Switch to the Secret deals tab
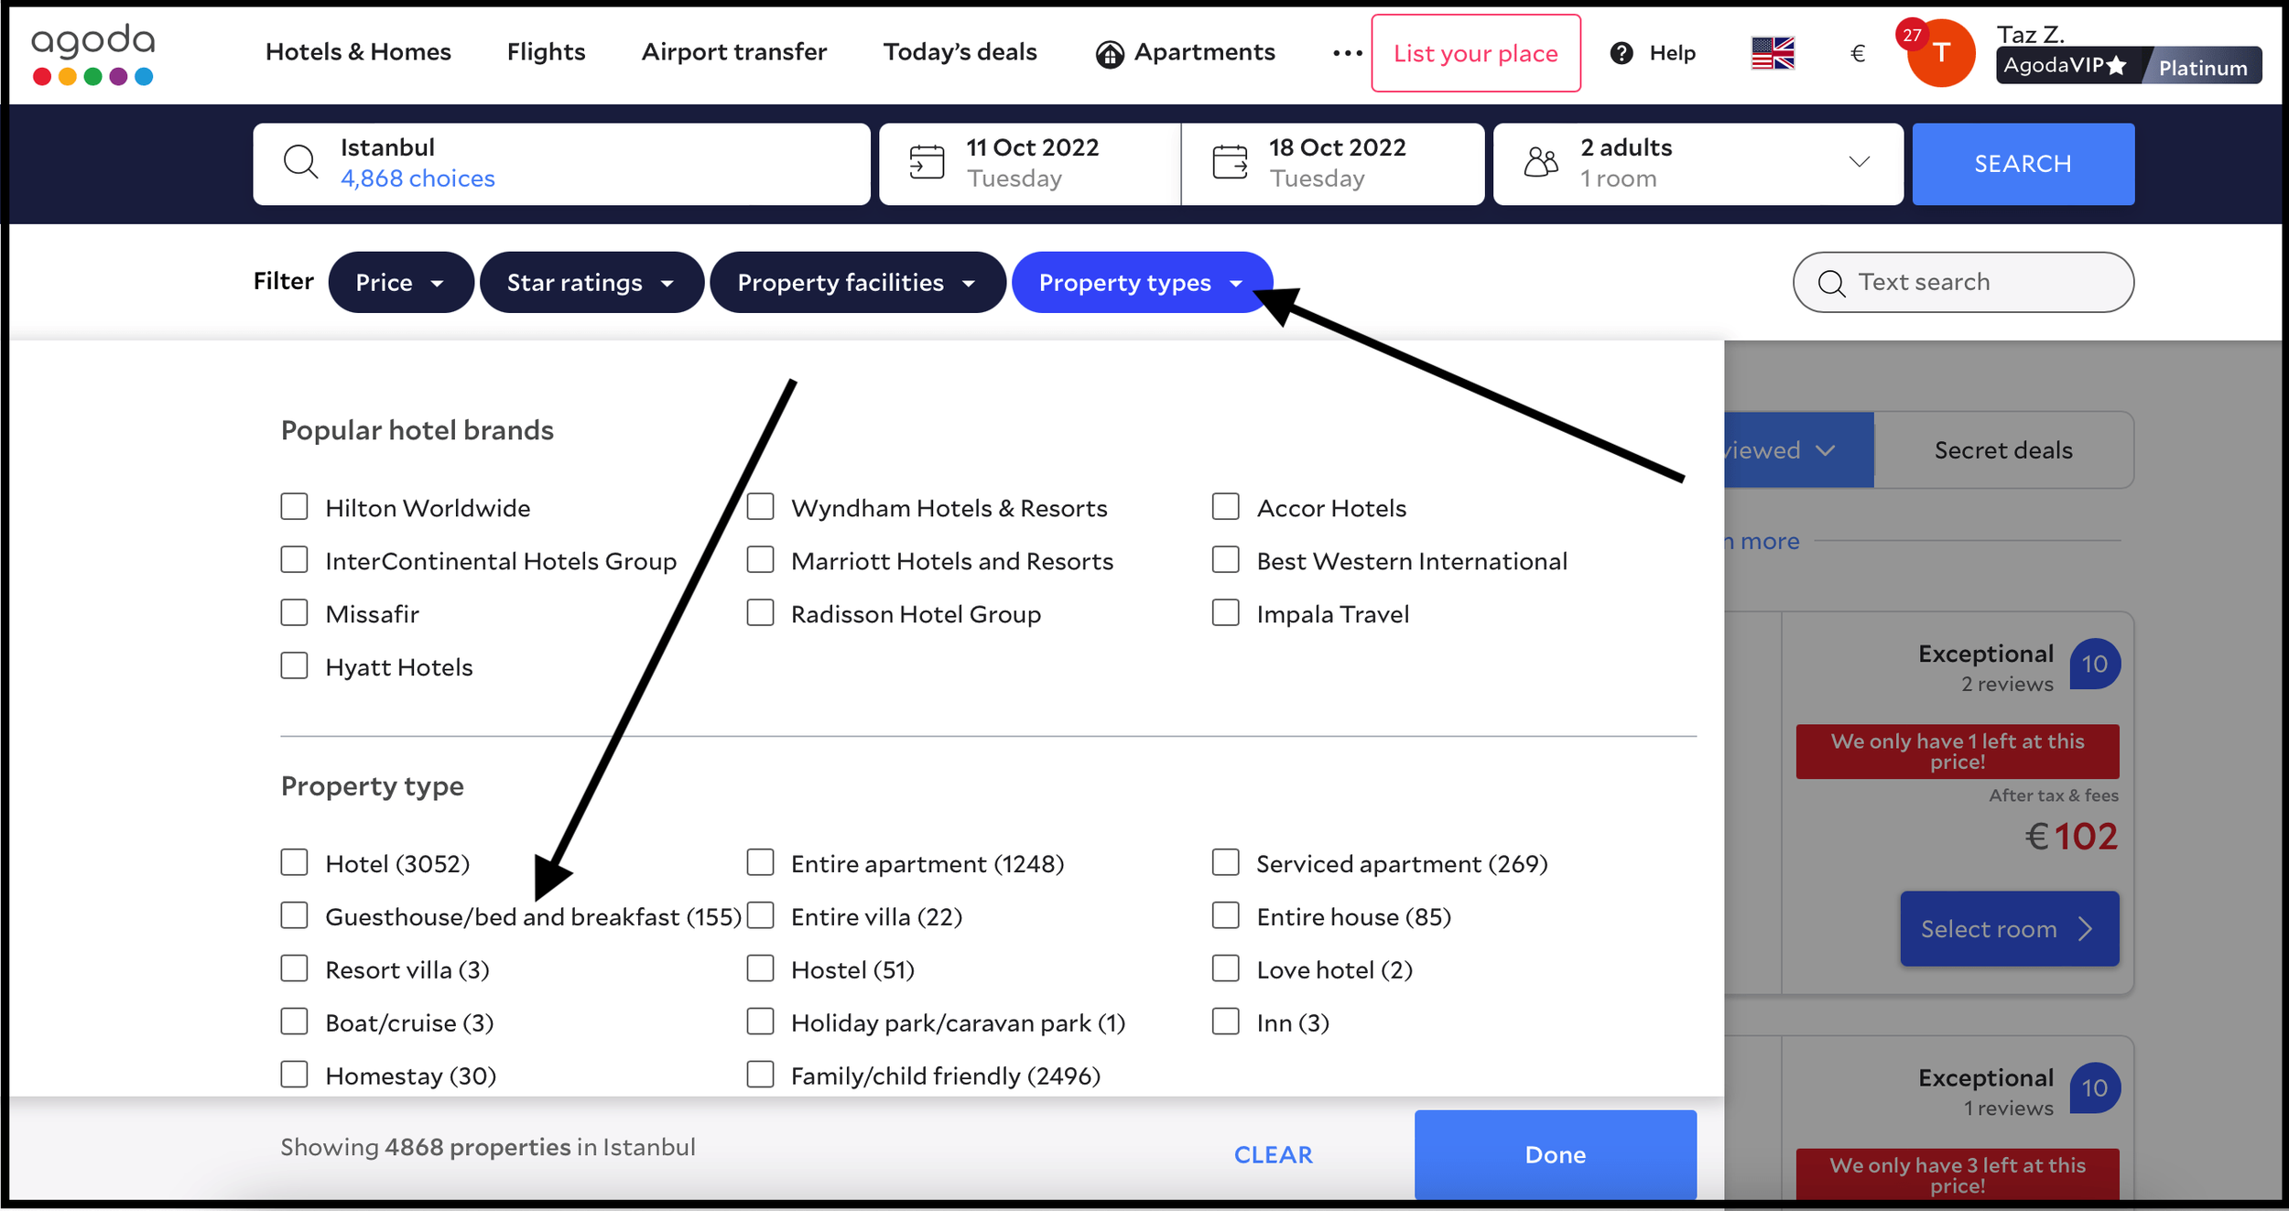Screen dimensions: 2289x1211 point(2002,450)
